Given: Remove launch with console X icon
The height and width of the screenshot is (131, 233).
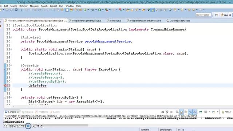Looking at the screenshot, I should [163, 112].
